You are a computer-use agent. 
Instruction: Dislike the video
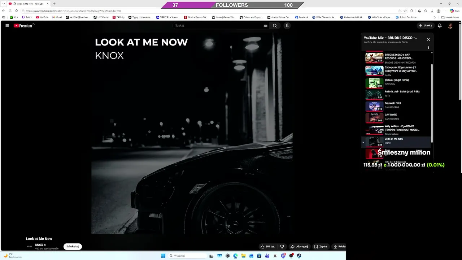coord(282,246)
